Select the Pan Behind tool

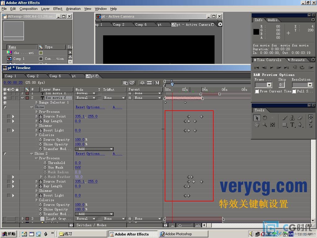272,125
